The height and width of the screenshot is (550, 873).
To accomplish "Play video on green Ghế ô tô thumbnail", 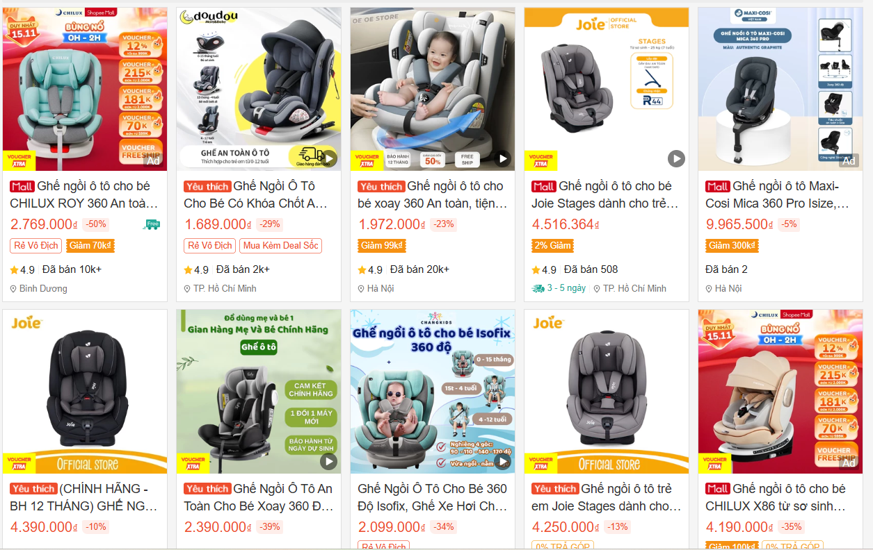I will click(x=329, y=461).
